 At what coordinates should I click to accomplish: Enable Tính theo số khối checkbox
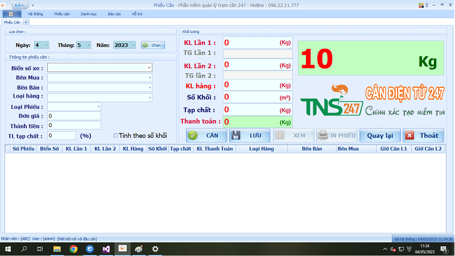[x=115, y=136]
